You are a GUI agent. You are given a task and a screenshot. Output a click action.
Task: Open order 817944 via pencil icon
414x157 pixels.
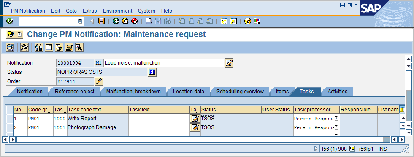pyautogui.click(x=99, y=81)
